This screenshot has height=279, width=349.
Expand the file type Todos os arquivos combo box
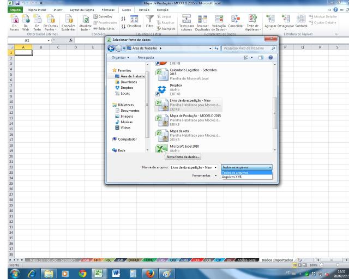[x=246, y=167]
